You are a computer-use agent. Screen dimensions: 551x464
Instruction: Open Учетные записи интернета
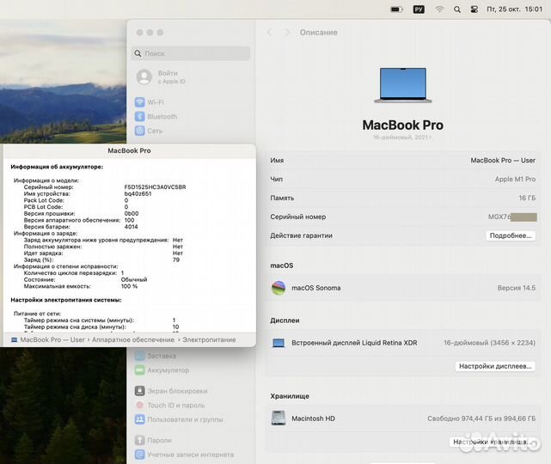[x=189, y=455]
